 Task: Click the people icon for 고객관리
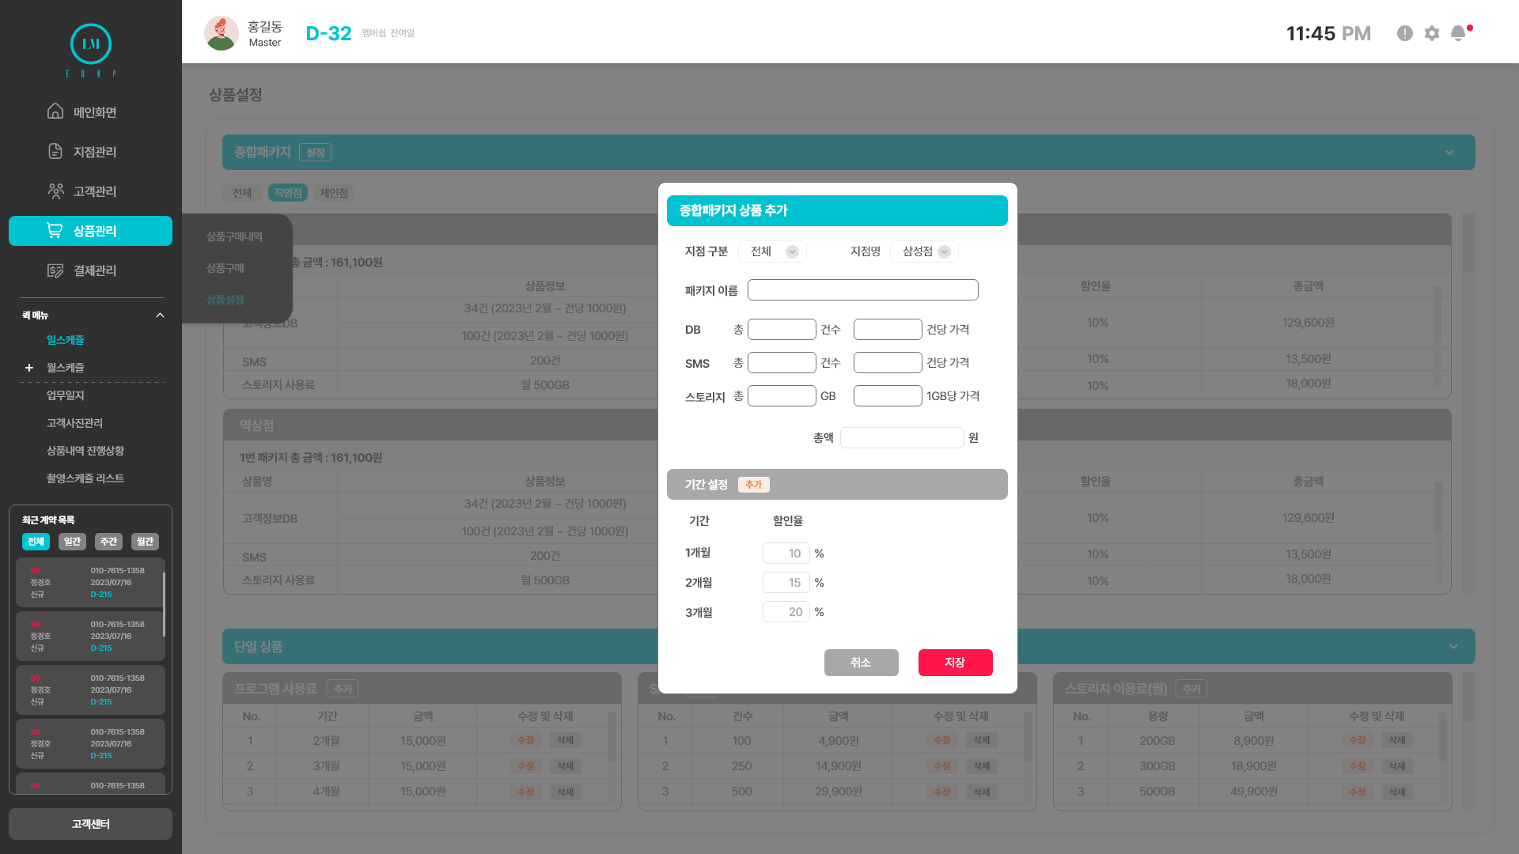(x=55, y=191)
